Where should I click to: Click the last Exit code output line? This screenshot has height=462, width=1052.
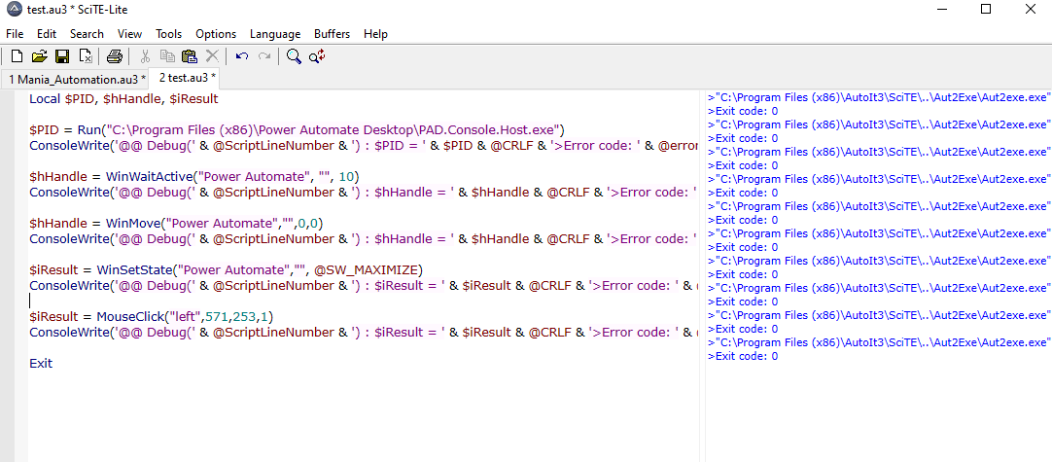(743, 357)
